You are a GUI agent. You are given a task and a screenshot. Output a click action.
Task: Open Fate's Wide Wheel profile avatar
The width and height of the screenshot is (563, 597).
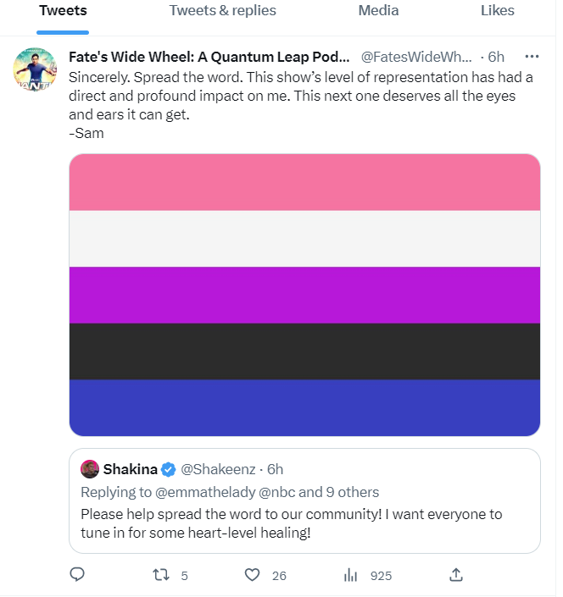(x=35, y=68)
